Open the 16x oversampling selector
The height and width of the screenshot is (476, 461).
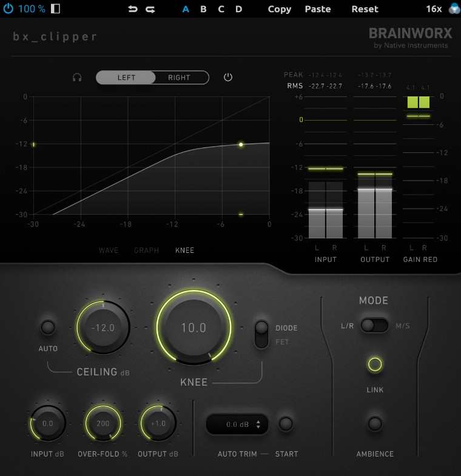pyautogui.click(x=434, y=9)
